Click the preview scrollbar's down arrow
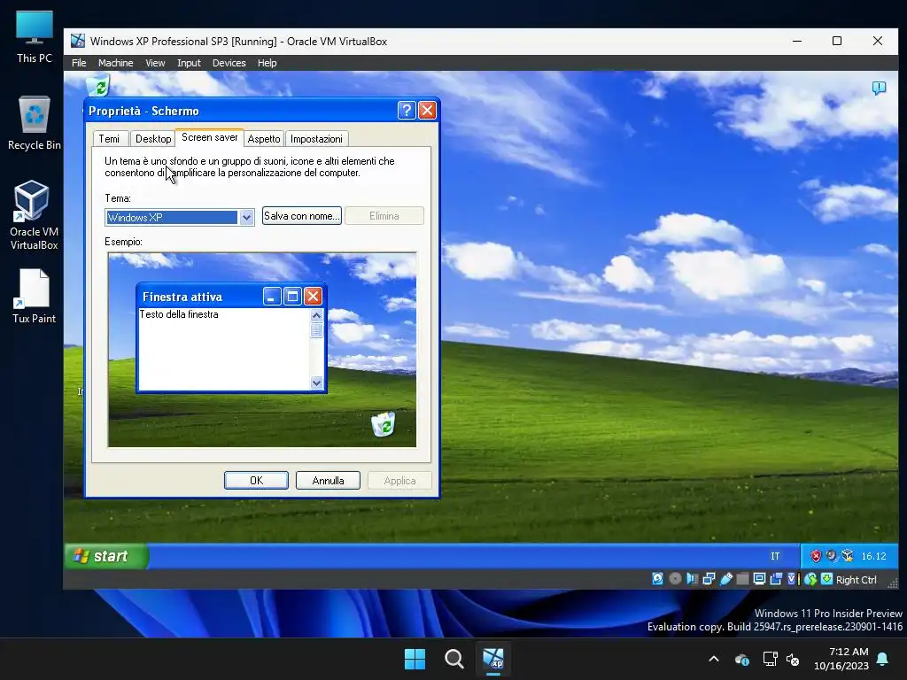Viewport: 907px width, 680px height. (316, 382)
